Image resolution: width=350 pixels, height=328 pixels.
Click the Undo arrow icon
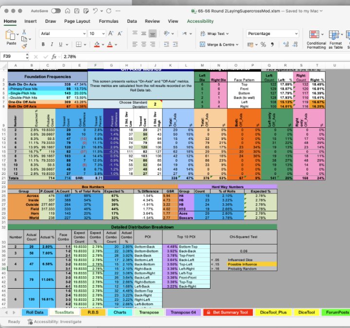pyautogui.click(x=94, y=10)
